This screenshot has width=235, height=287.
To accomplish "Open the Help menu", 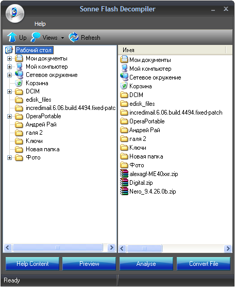I will click(x=40, y=24).
